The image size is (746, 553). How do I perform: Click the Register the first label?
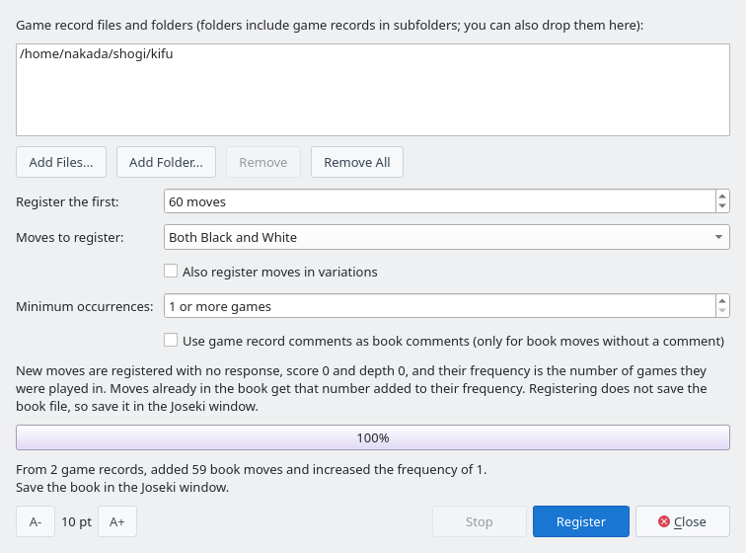point(67,202)
